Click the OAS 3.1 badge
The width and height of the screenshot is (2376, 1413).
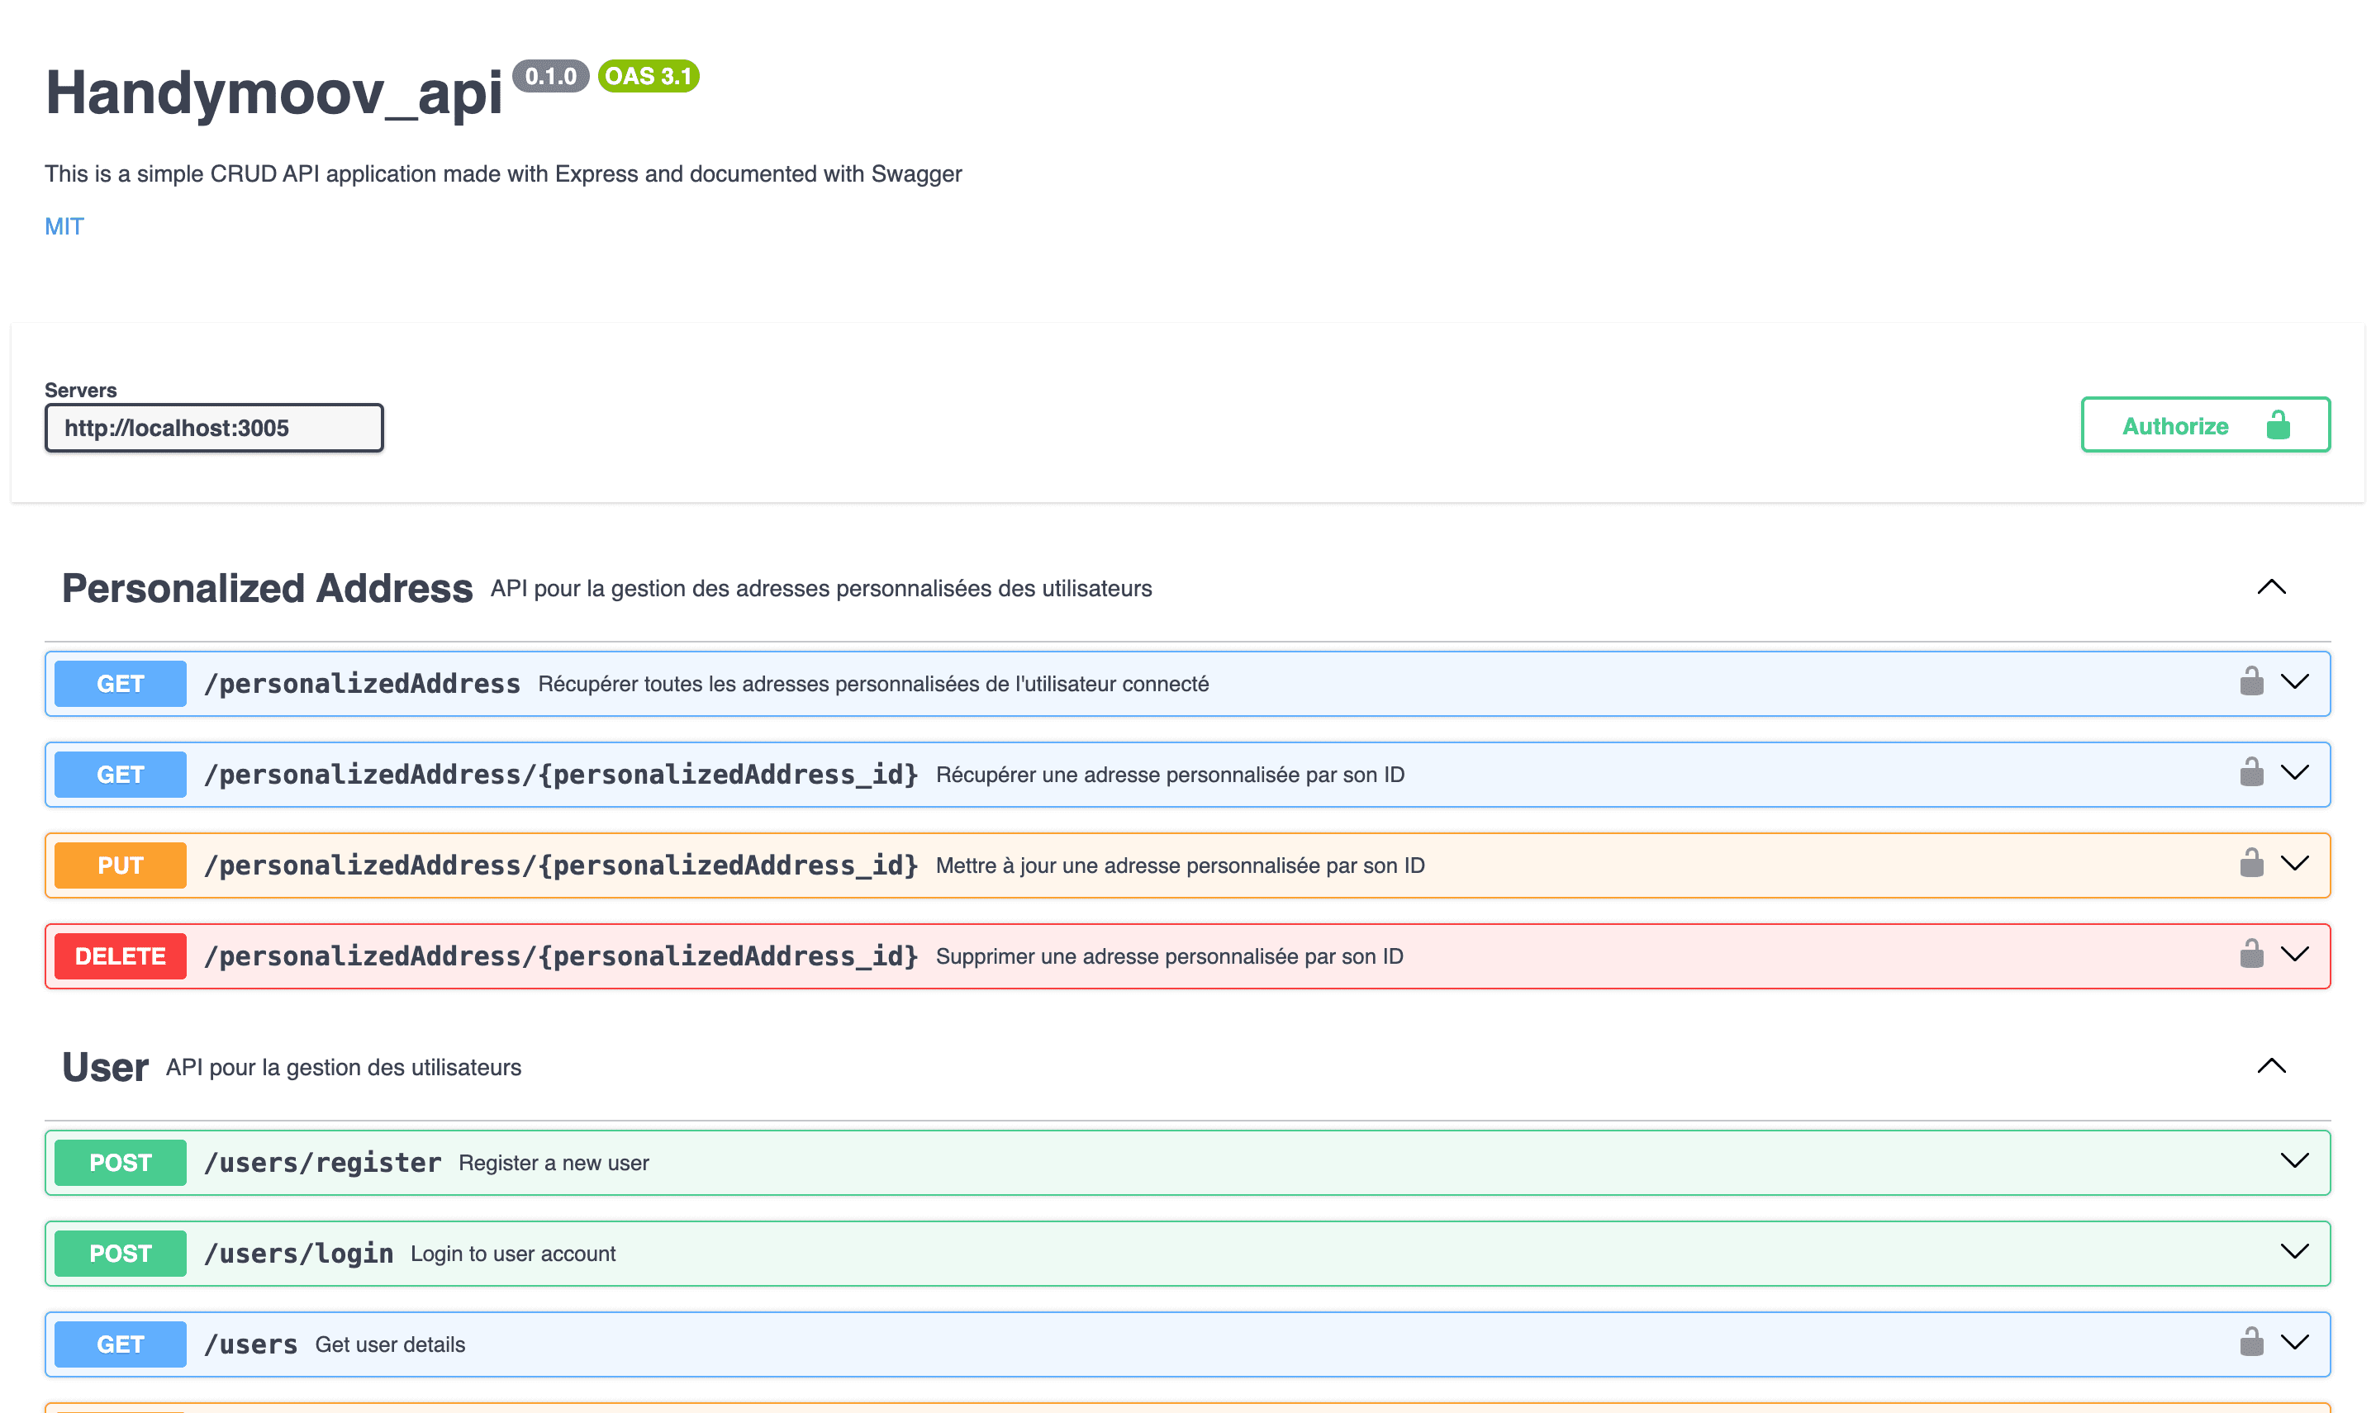click(649, 76)
